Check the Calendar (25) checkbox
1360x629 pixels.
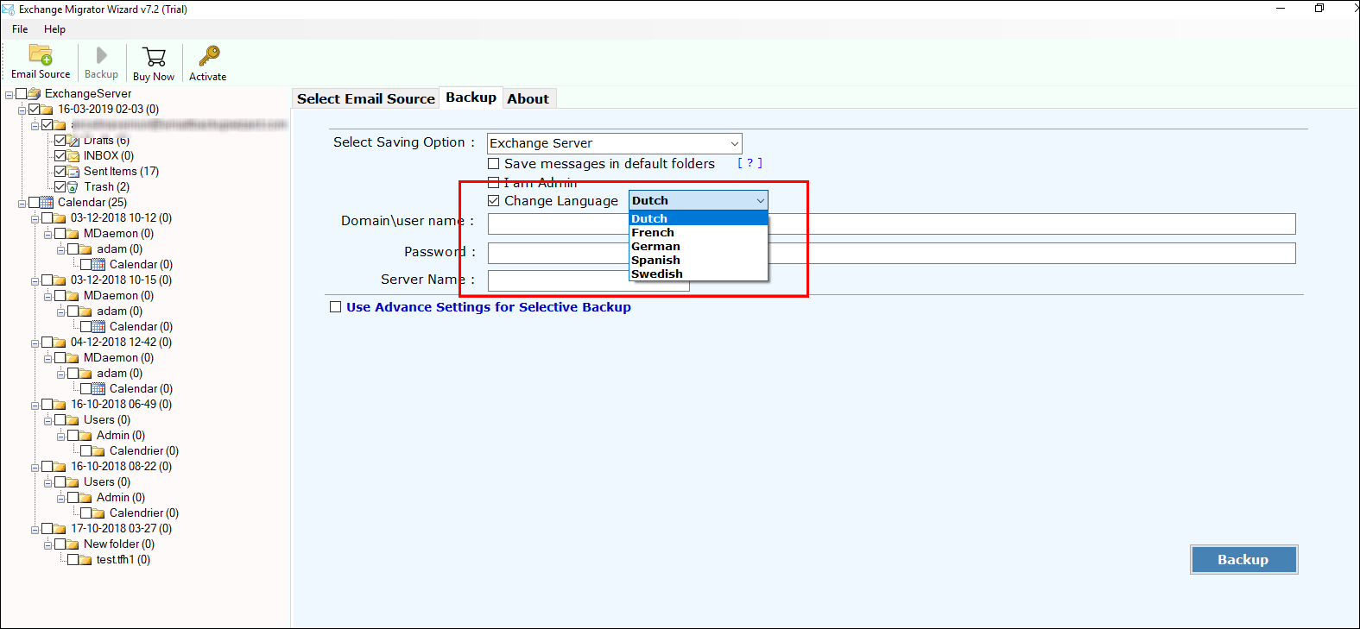[x=35, y=202]
